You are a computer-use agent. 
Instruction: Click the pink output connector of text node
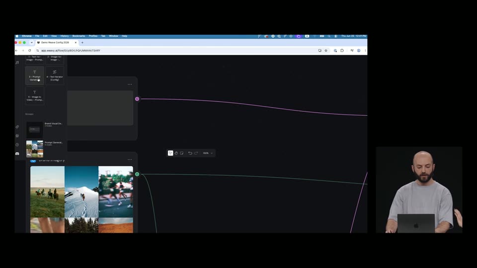point(137,99)
